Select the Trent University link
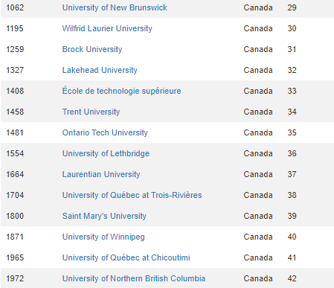The image size is (334, 288). pyautogui.click(x=91, y=112)
